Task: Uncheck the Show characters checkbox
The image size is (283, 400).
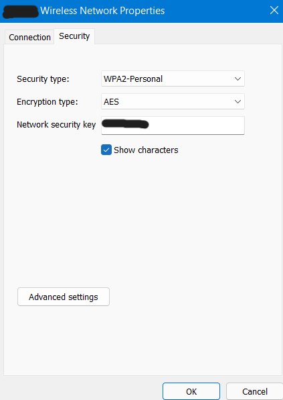Action: (106, 150)
